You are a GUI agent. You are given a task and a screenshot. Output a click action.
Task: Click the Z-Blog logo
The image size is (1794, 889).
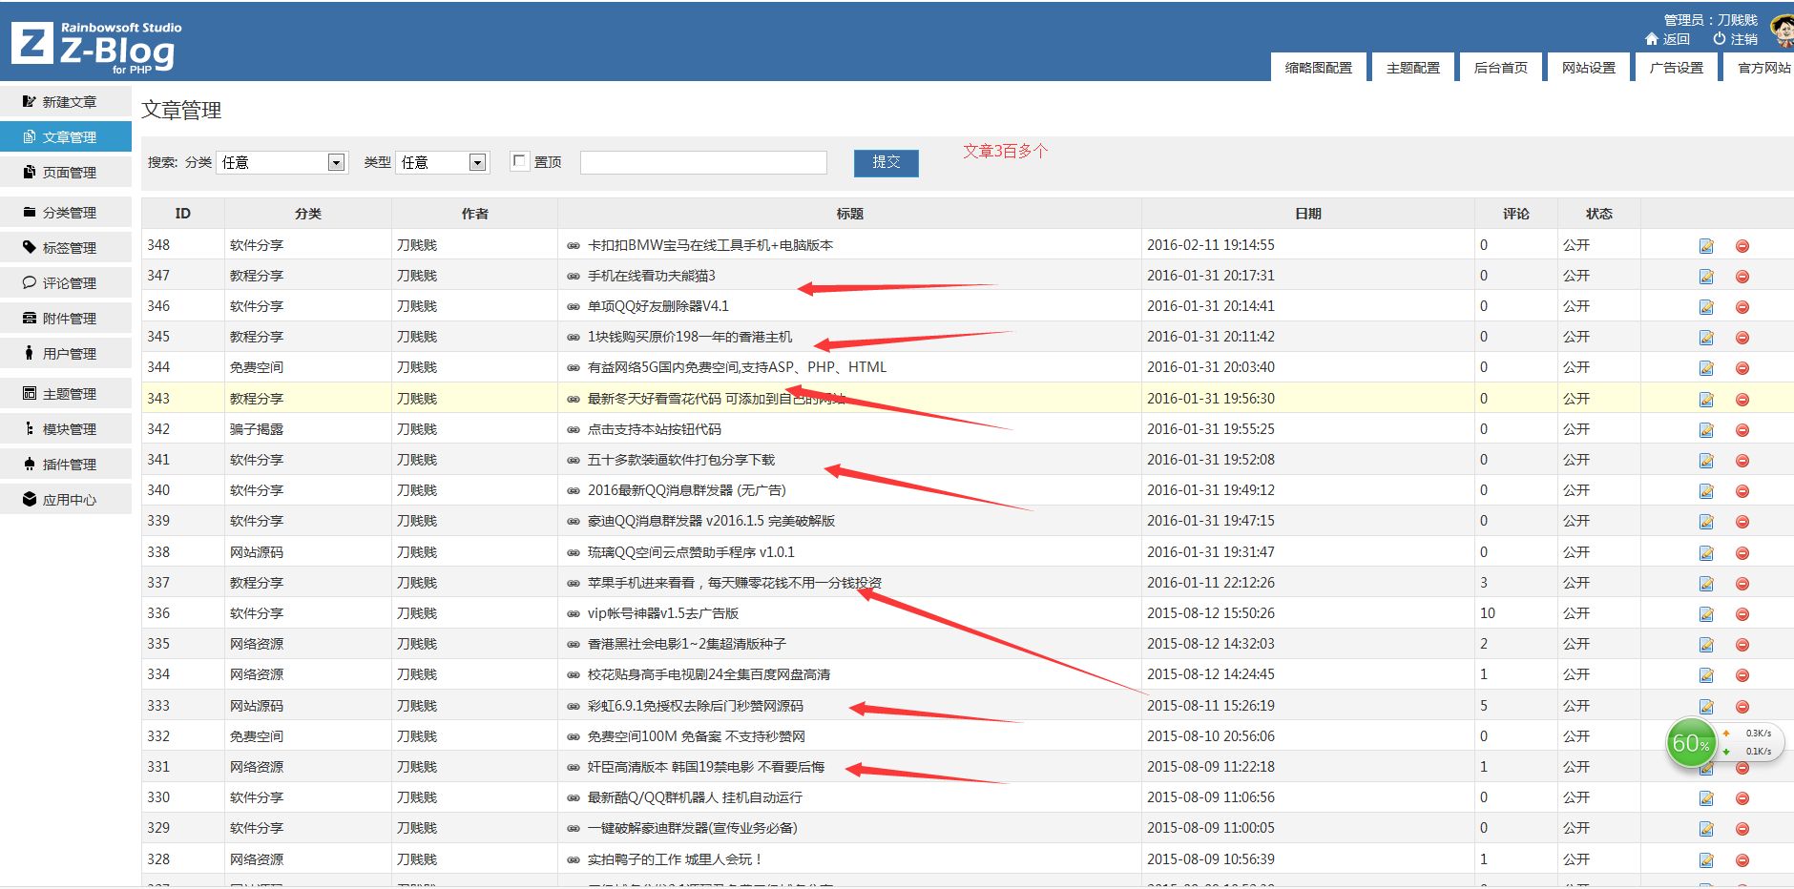tap(95, 46)
